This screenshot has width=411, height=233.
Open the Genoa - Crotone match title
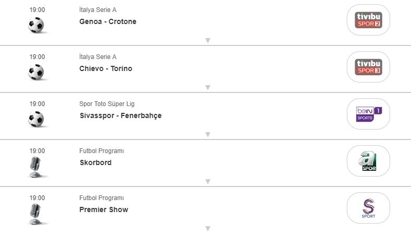[108, 22]
